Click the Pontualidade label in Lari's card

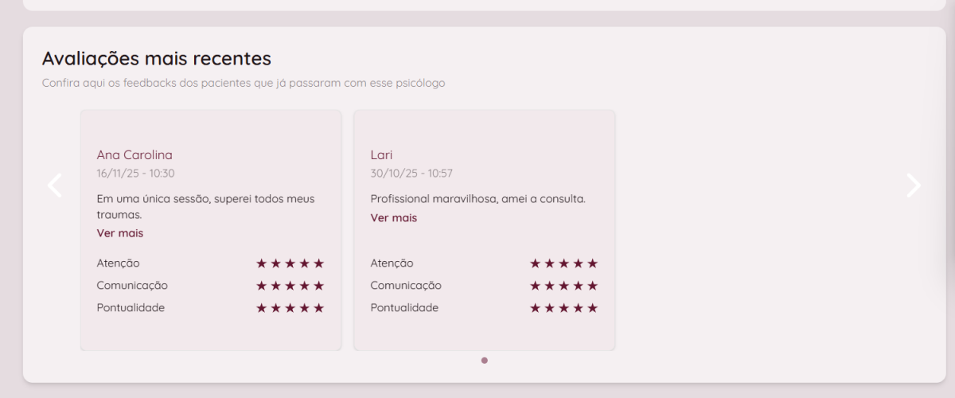[x=404, y=308]
